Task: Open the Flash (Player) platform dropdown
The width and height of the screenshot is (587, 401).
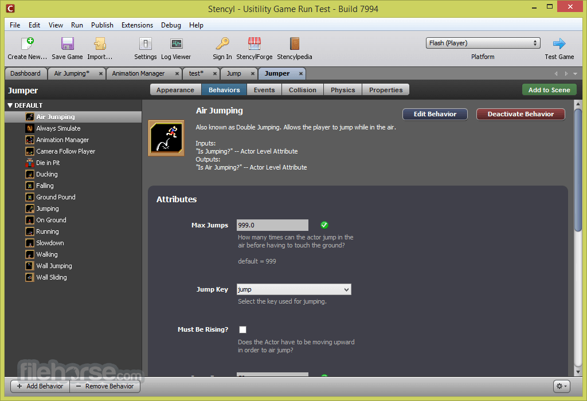Action: pyautogui.click(x=483, y=43)
